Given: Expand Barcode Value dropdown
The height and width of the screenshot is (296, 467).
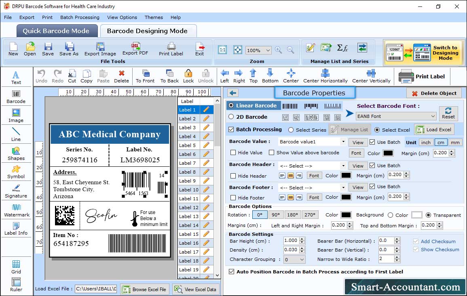Looking at the screenshot, I should pyautogui.click(x=343, y=142).
